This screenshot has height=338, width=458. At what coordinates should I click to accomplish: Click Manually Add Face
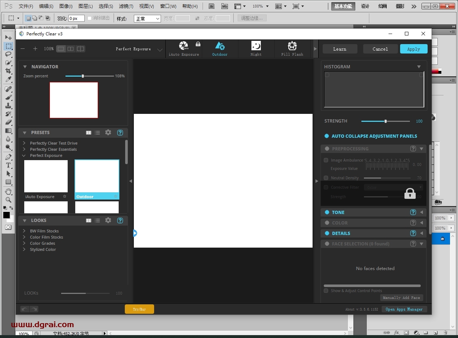click(x=402, y=298)
